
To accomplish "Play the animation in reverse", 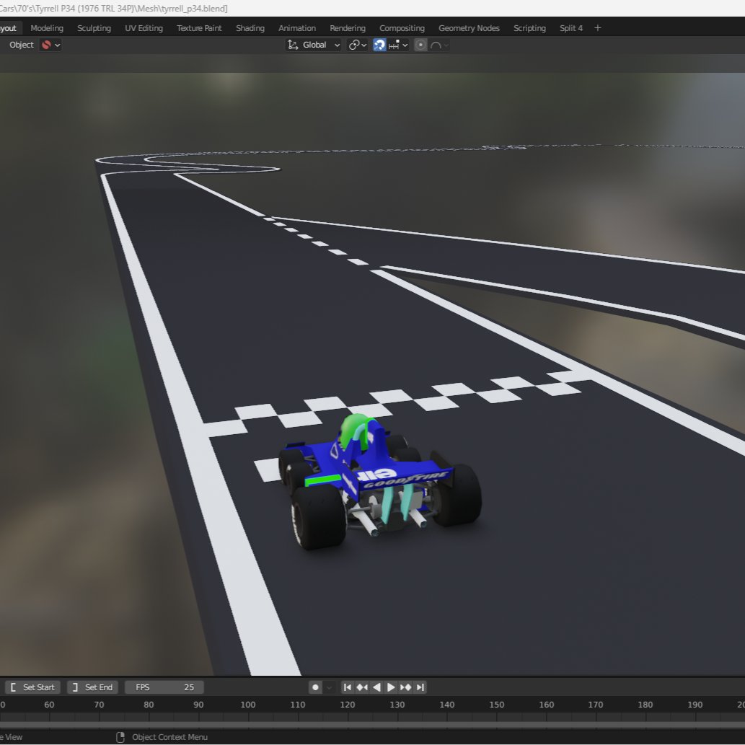I will (376, 687).
